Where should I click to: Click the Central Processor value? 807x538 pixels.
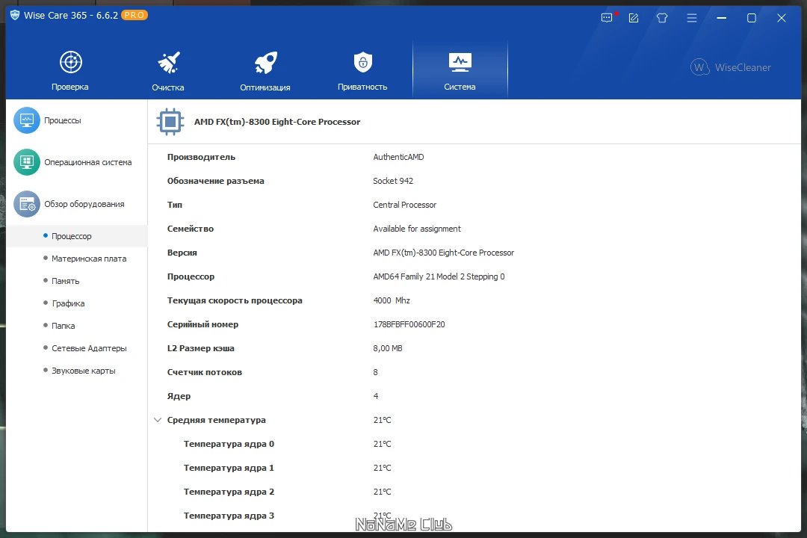pyautogui.click(x=404, y=205)
